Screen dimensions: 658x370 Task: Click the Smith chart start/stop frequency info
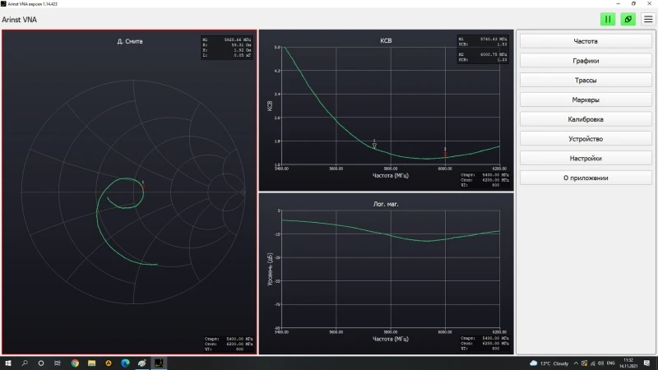[x=229, y=344]
